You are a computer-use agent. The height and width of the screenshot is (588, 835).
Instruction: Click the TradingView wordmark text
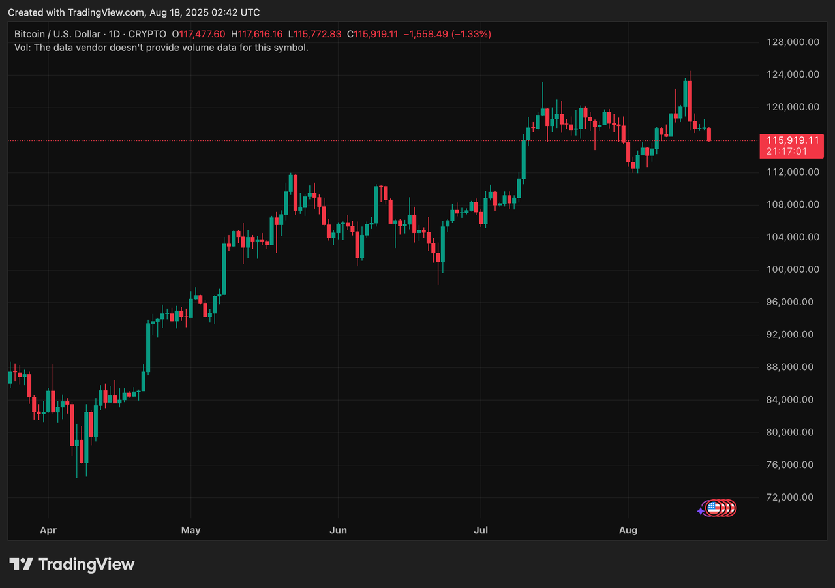[87, 565]
